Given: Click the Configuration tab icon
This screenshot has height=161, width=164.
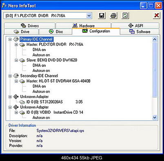Looking at the screenshot, I should click(x=85, y=31).
